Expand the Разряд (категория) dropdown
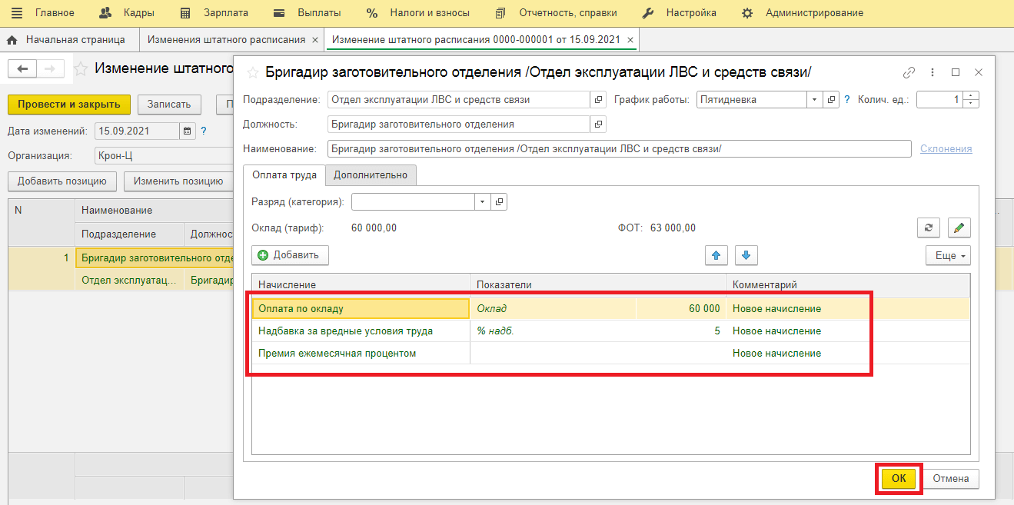This screenshot has width=1014, height=505. point(482,202)
